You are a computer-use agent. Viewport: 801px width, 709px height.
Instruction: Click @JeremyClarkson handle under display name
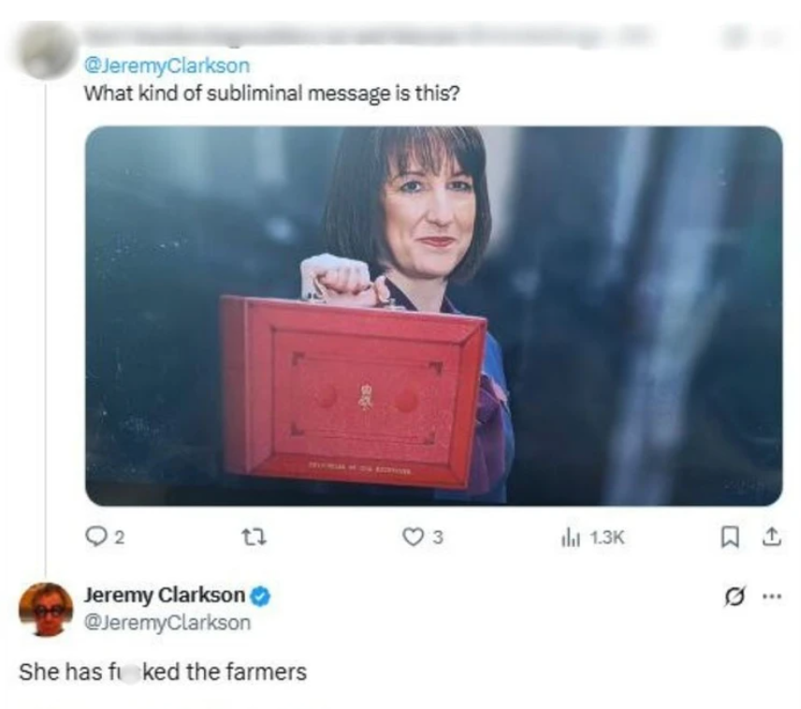click(x=167, y=623)
